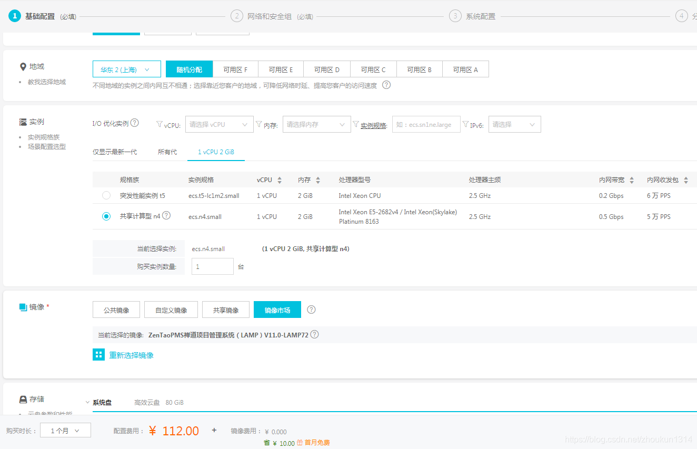Go to step 1 基础配置
Viewport: 697px width, 449px height.
click(x=40, y=16)
